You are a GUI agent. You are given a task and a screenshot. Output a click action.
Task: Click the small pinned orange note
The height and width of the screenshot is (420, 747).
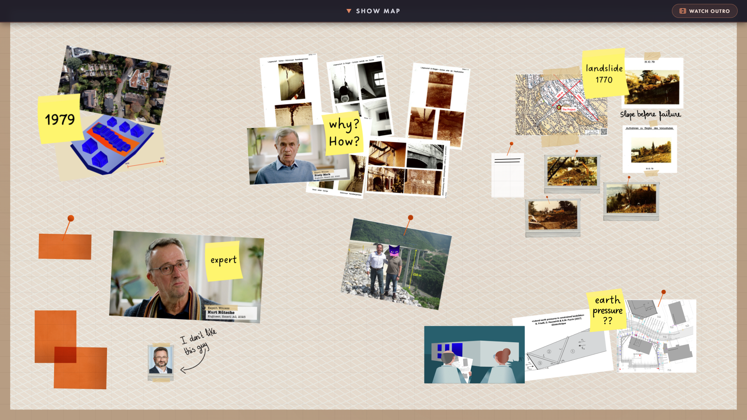[65, 246]
